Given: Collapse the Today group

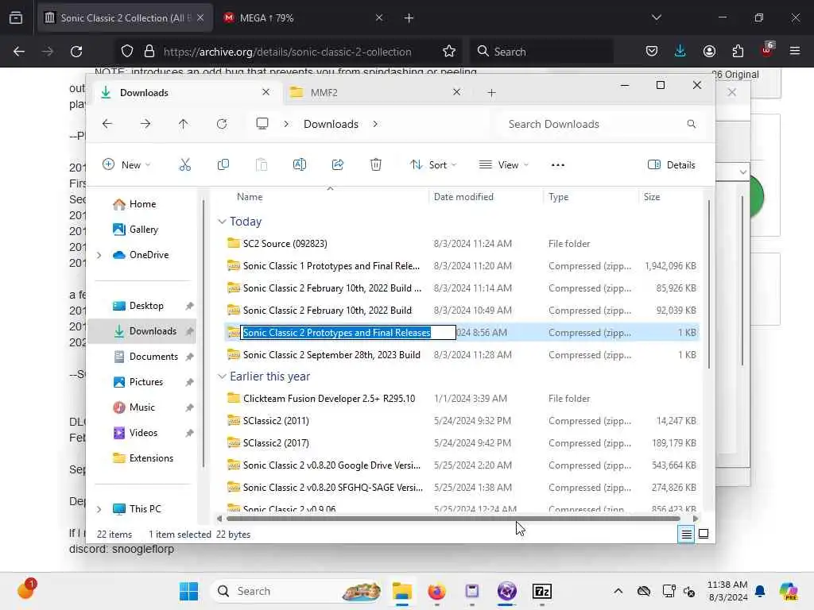Looking at the screenshot, I should coord(222,222).
